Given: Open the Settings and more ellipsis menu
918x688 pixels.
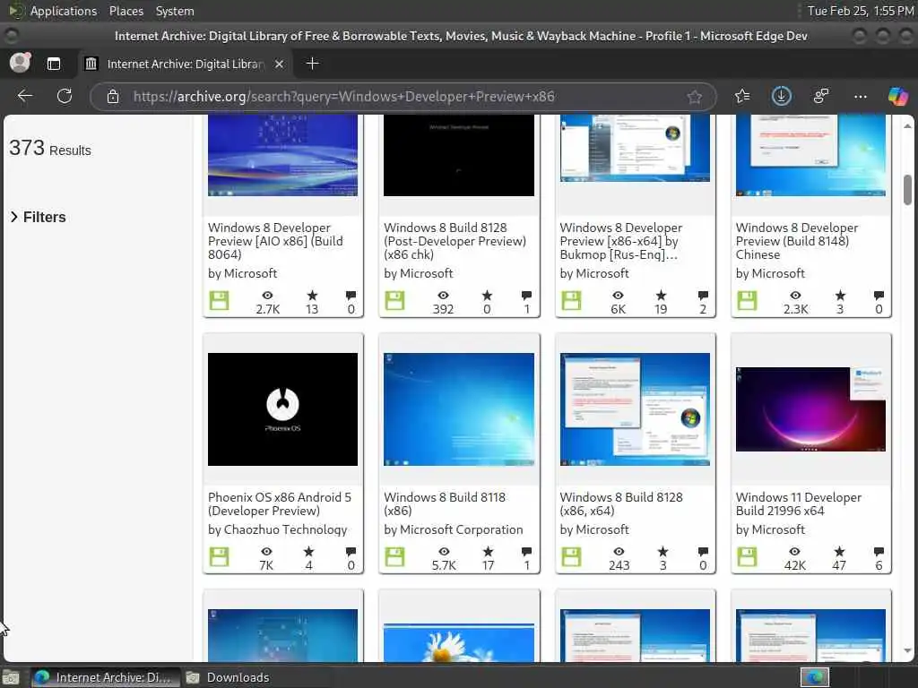Looking at the screenshot, I should (860, 97).
